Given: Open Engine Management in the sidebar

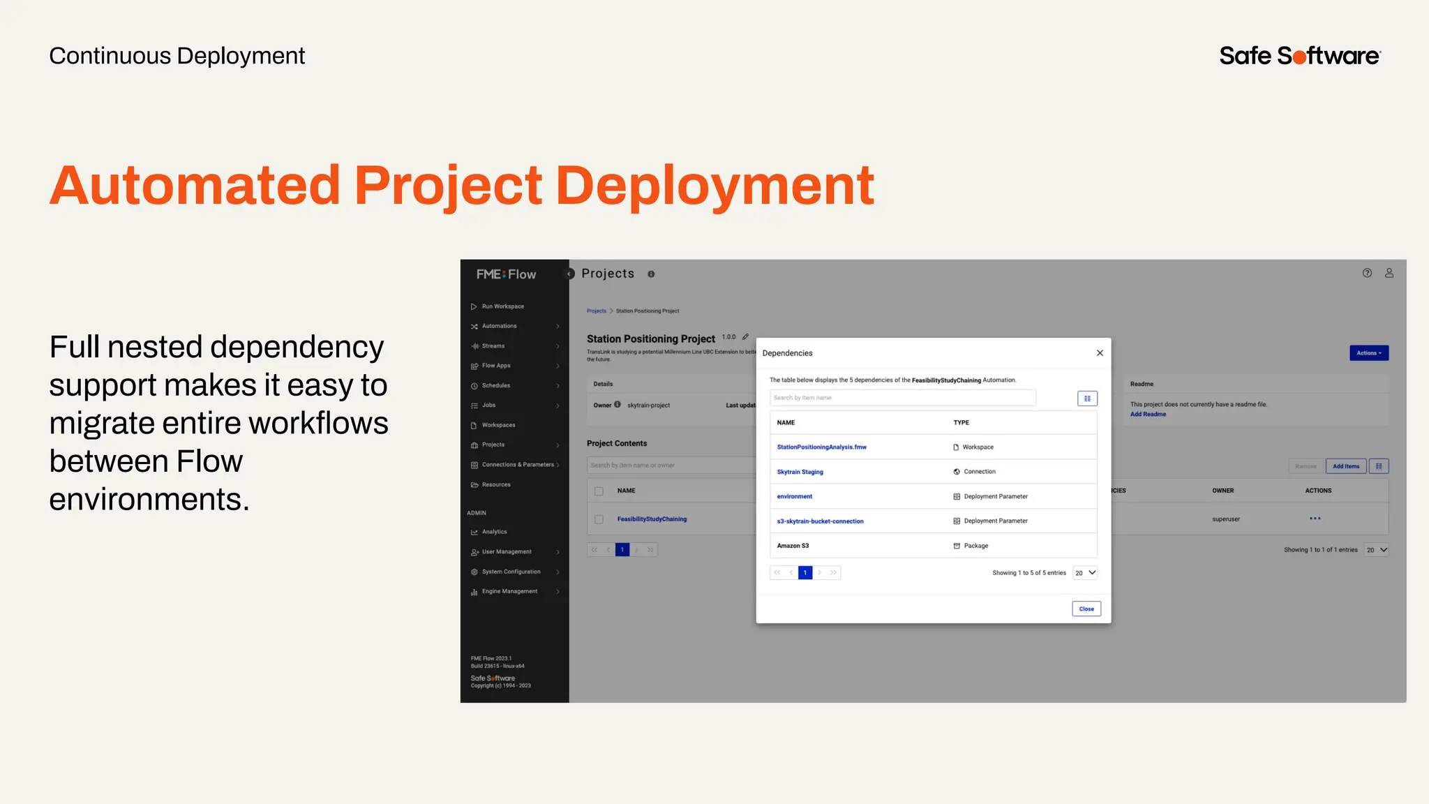Looking at the screenshot, I should coord(509,591).
